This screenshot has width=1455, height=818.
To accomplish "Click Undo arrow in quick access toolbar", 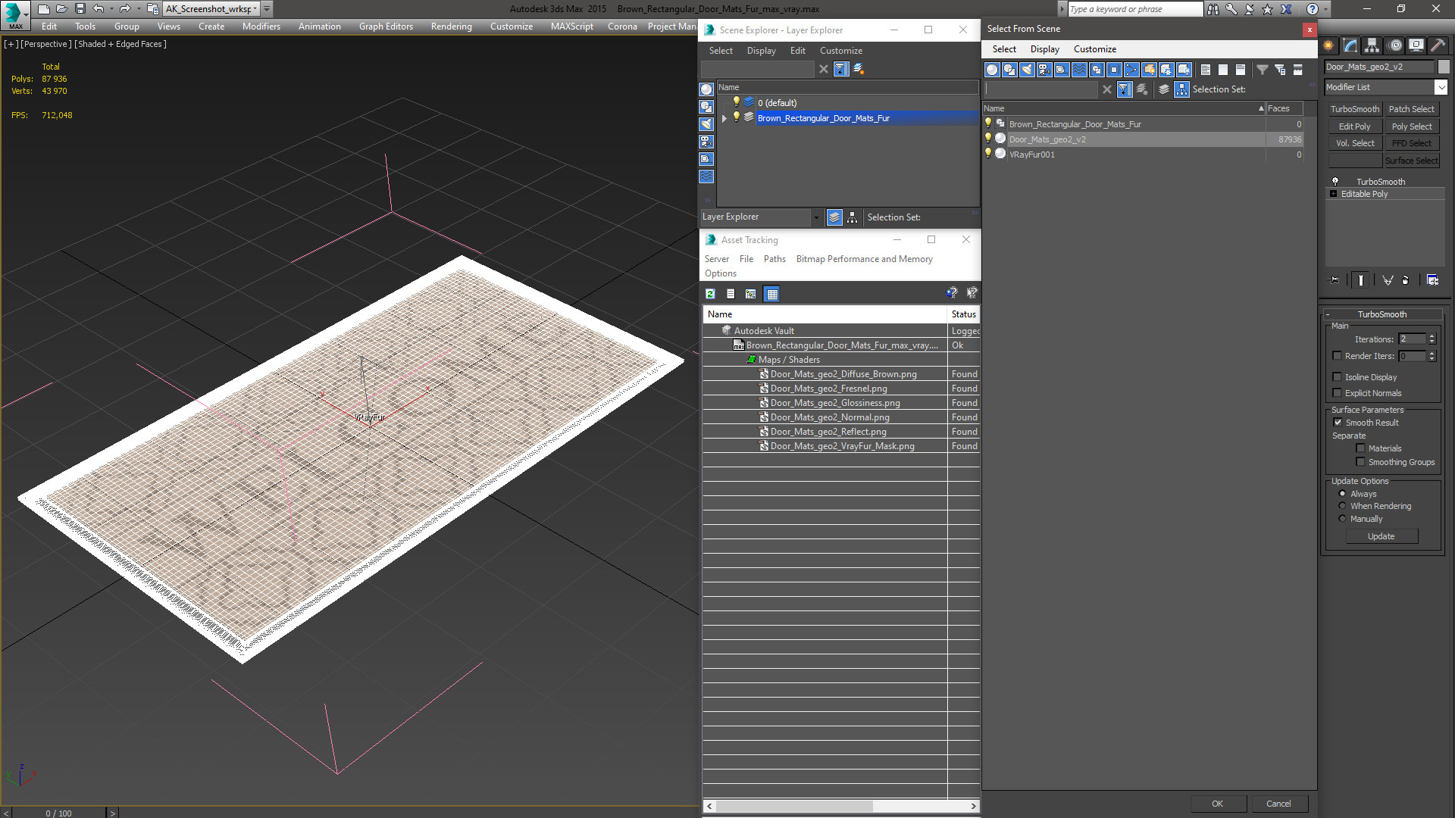I will [x=98, y=9].
